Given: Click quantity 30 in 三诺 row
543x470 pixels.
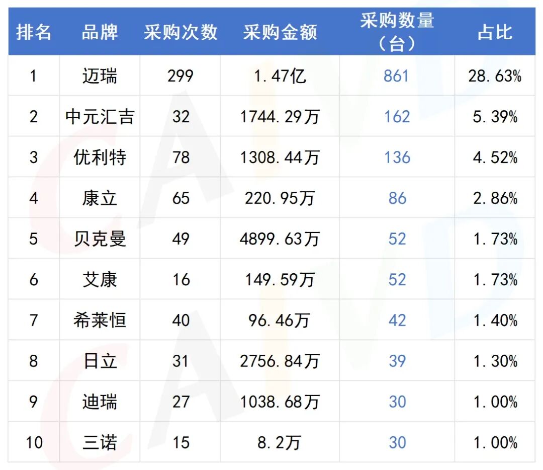Looking at the screenshot, I should pyautogui.click(x=397, y=443).
